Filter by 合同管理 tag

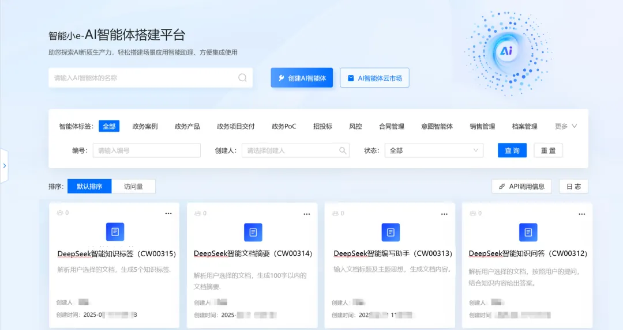[x=391, y=126]
